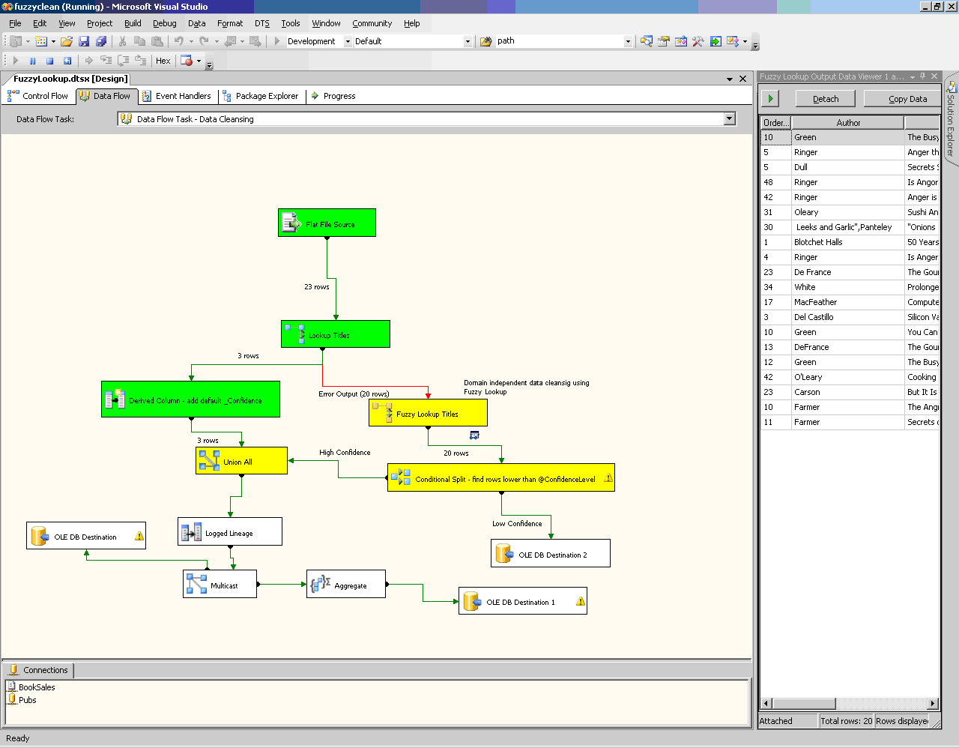Click the Open File folder icon
The height and width of the screenshot is (748, 959).
click(x=67, y=41)
